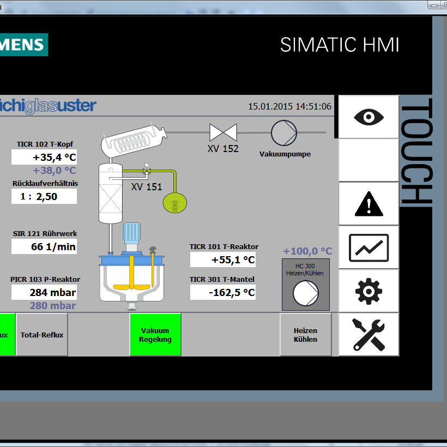Select the green distillate receiver flask
447x447 pixels.
click(175, 203)
